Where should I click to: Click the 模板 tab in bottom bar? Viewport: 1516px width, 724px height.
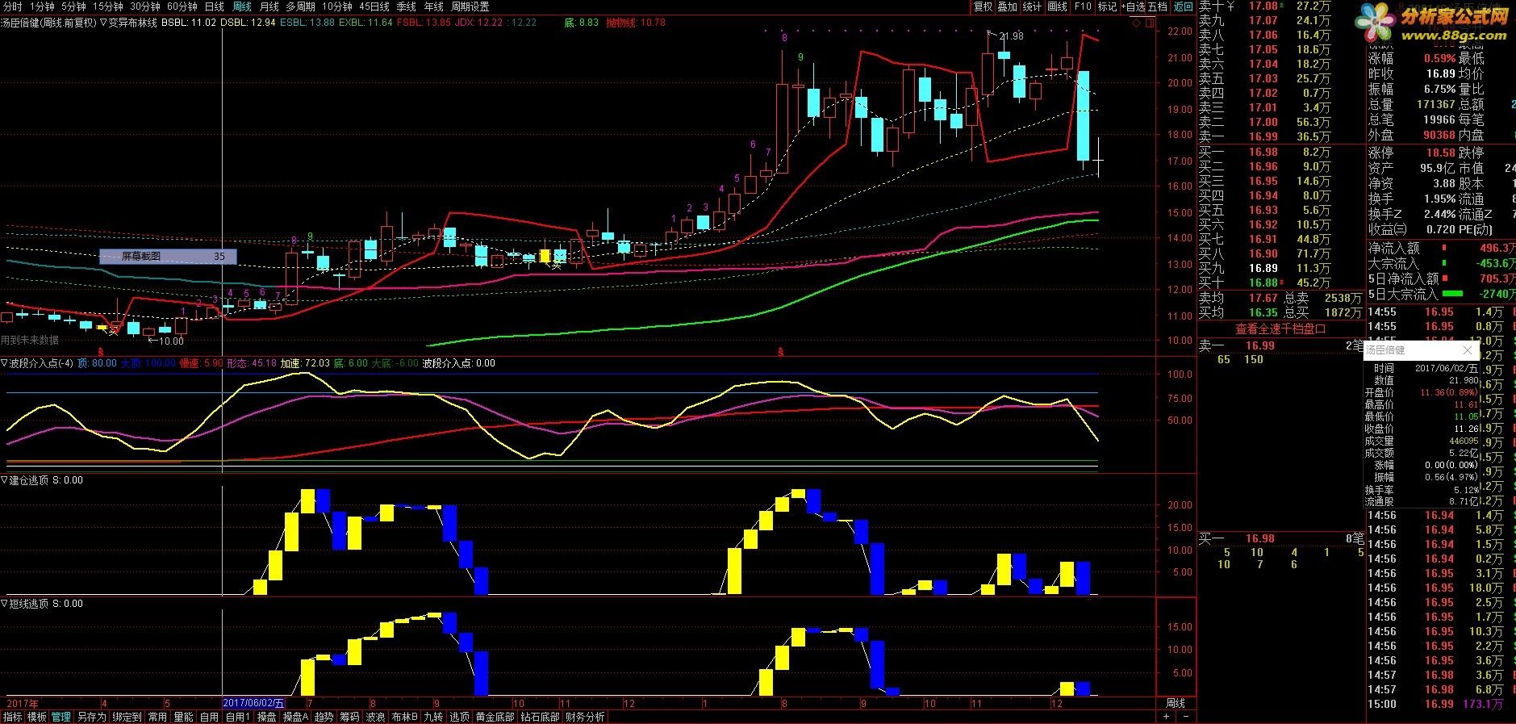pos(36,717)
